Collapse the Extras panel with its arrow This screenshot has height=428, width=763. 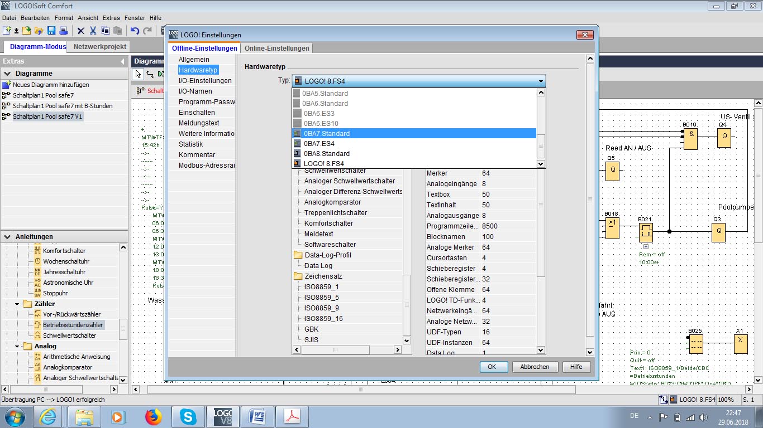(x=122, y=61)
